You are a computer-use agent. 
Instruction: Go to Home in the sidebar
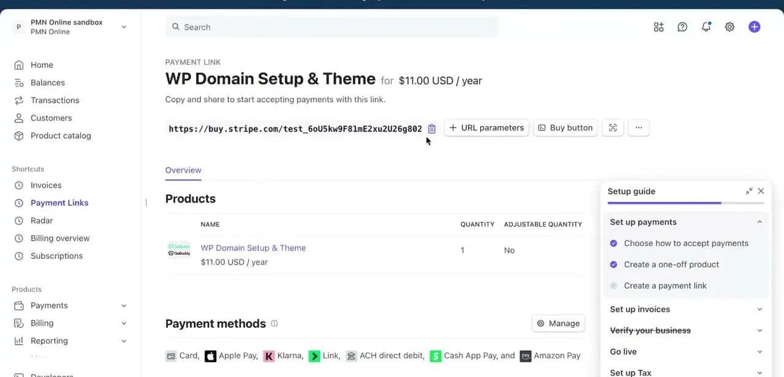(x=42, y=65)
